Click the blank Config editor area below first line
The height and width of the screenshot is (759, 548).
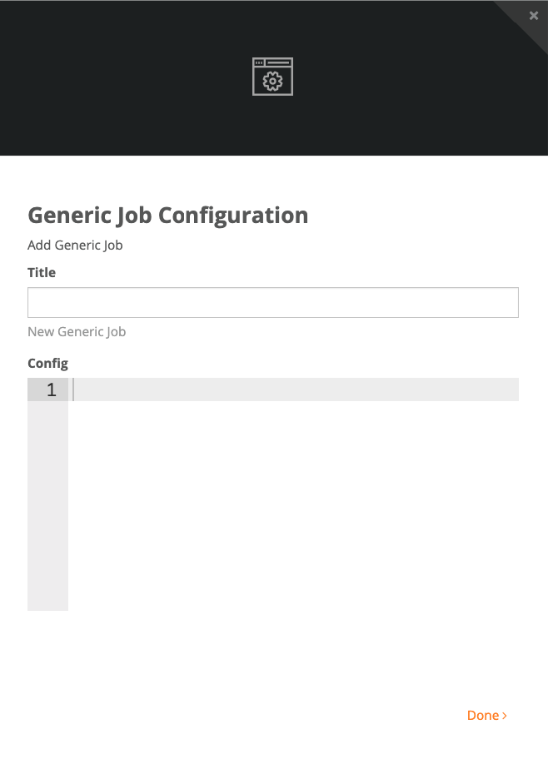293,505
